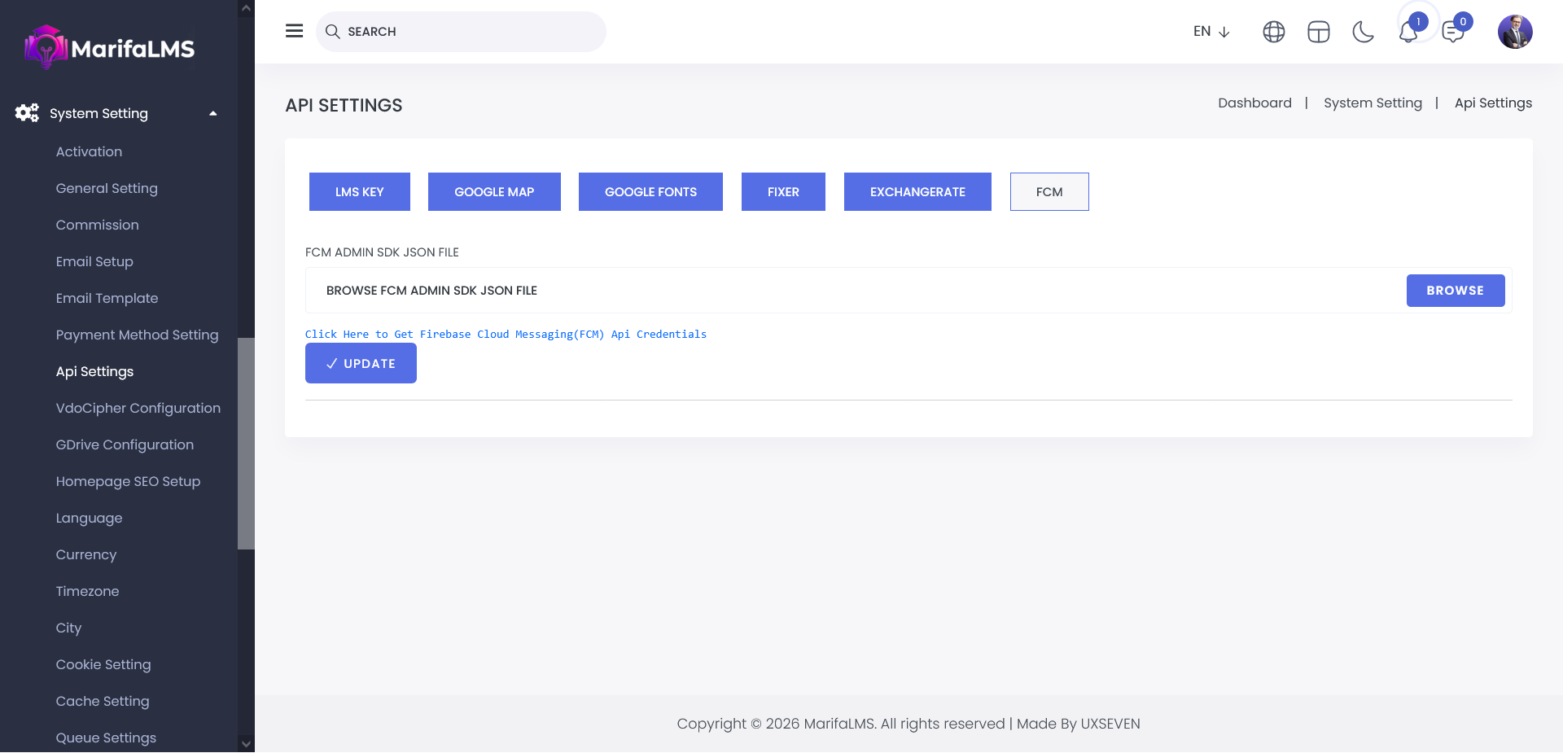
Task: Click the hamburger menu icon
Action: (294, 31)
